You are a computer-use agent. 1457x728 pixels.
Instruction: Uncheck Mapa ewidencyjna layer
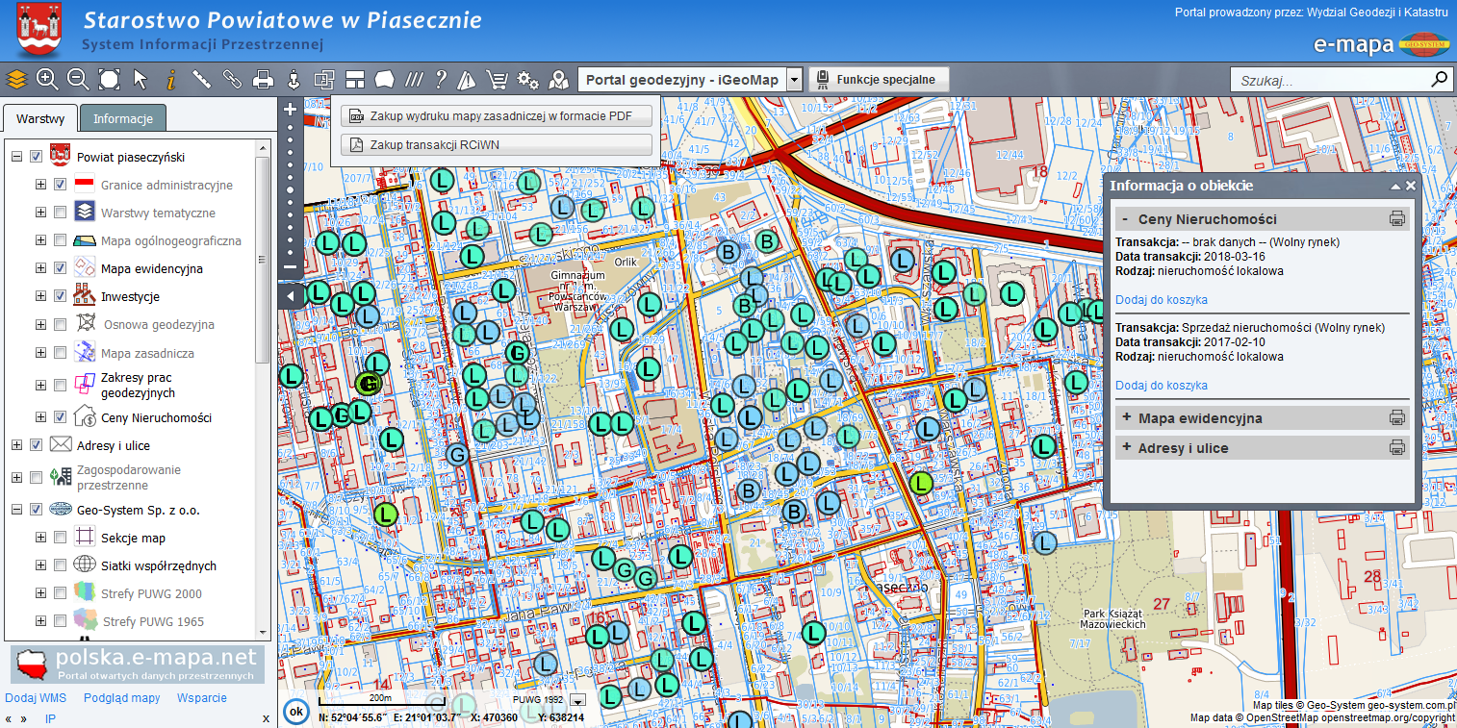pyautogui.click(x=60, y=268)
